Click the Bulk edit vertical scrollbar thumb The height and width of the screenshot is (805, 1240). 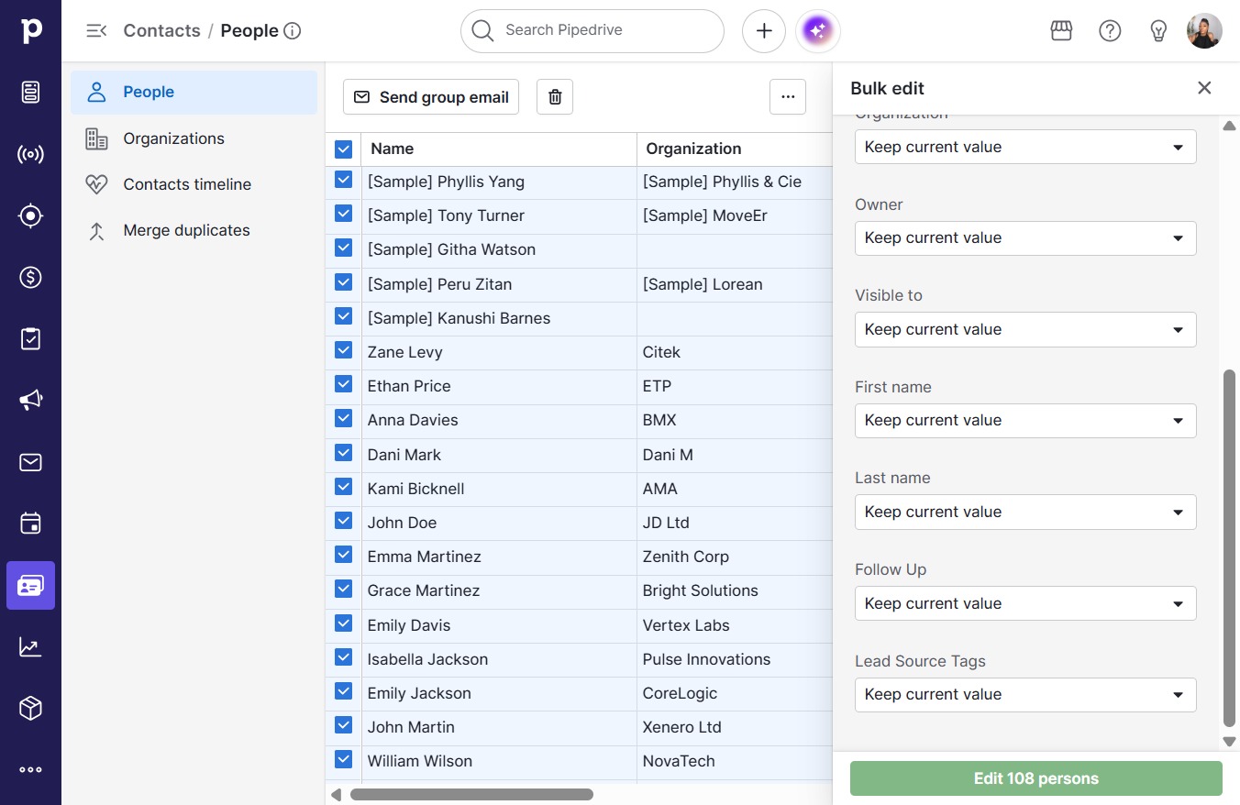1230,549
